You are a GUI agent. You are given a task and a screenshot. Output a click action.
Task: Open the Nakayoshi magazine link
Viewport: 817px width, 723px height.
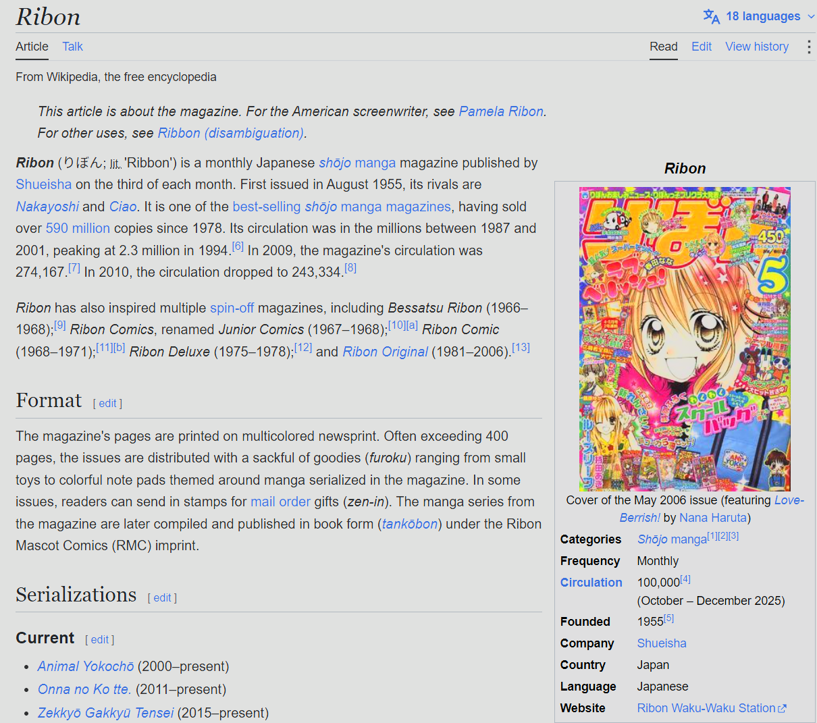point(47,207)
